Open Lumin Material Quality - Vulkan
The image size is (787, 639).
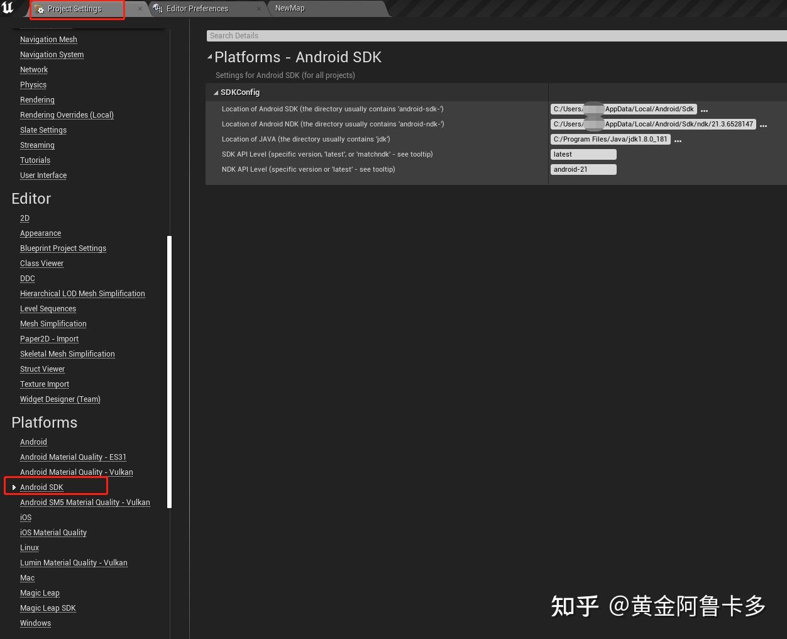tap(74, 563)
